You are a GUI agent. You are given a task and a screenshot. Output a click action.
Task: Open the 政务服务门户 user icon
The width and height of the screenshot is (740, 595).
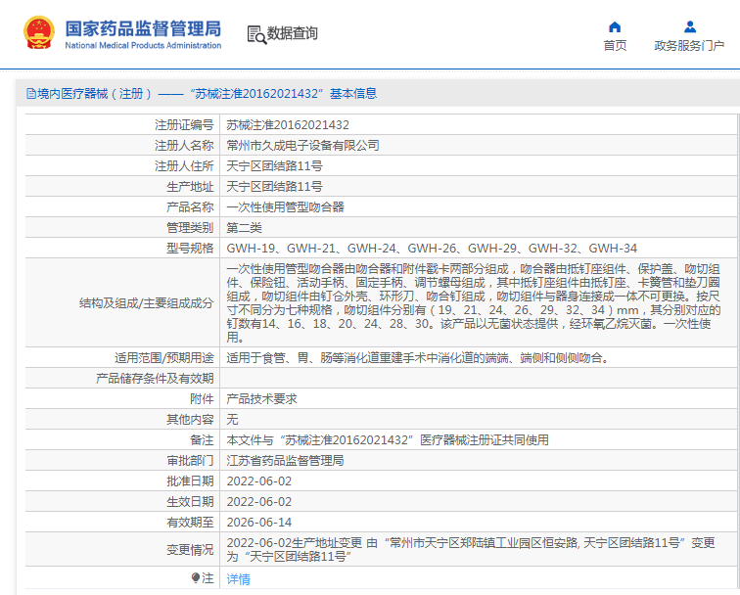(x=689, y=26)
